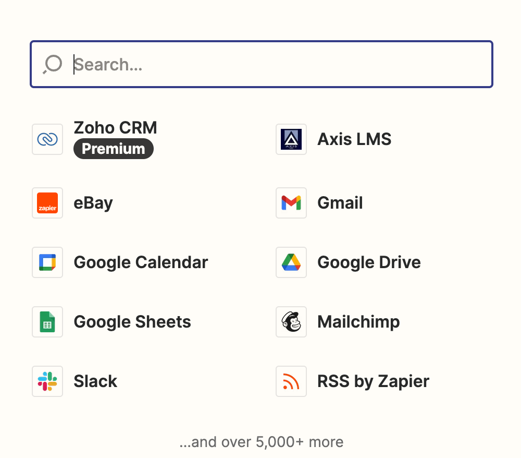Click the Axis LMS triangle logo icon
This screenshot has width=521, height=458.
point(291,139)
